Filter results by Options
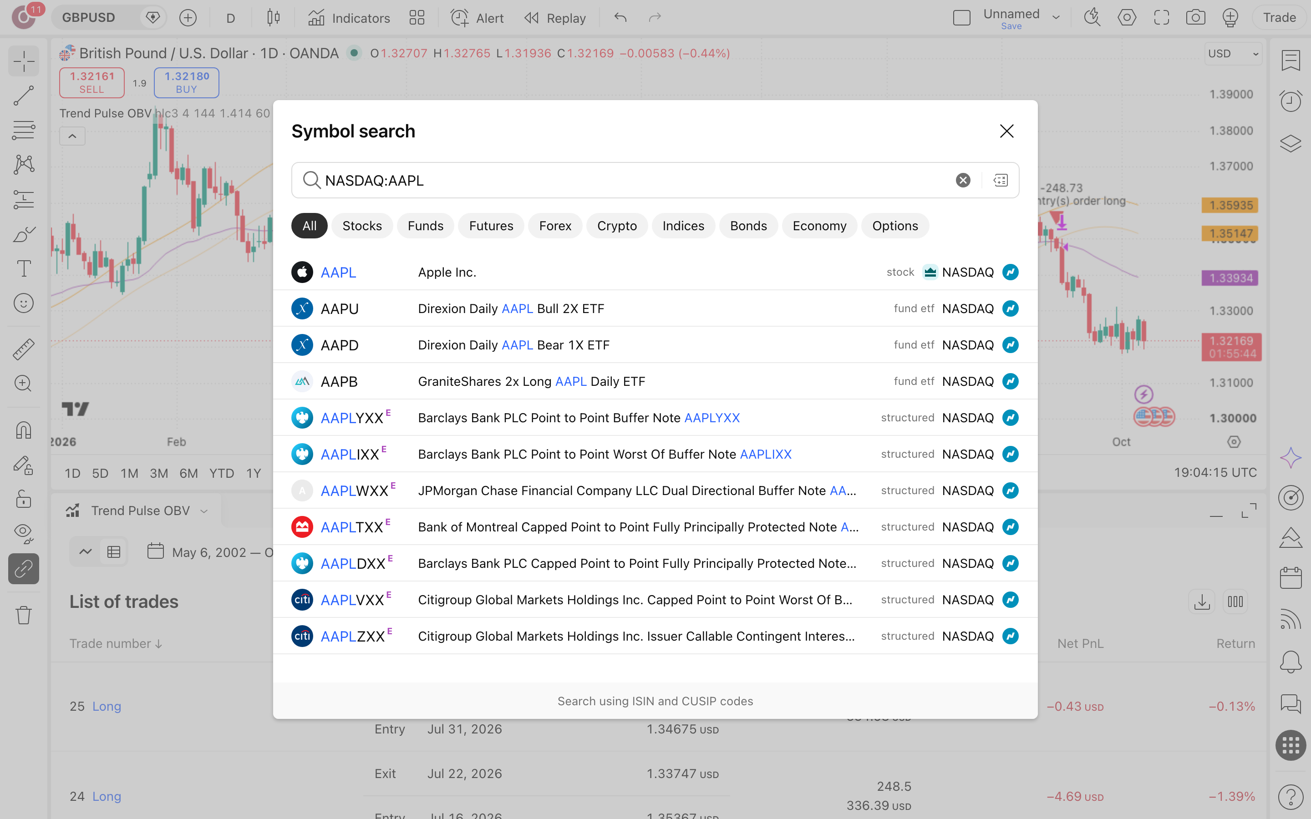This screenshot has height=819, width=1311. coord(895,226)
